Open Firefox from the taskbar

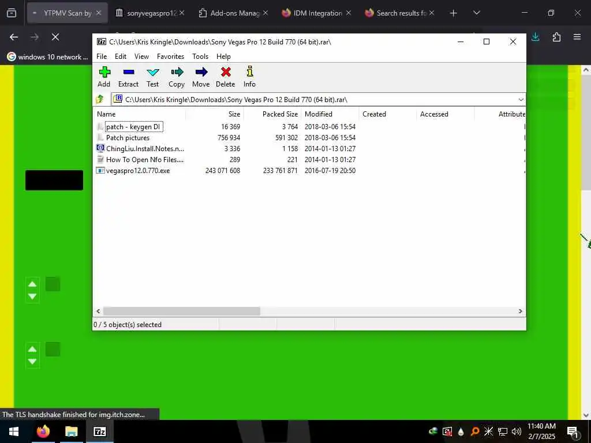(x=43, y=431)
